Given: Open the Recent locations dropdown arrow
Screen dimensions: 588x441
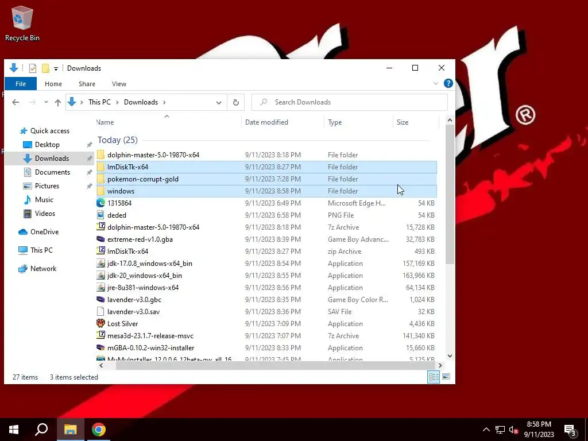Looking at the screenshot, I should pyautogui.click(x=46, y=102).
